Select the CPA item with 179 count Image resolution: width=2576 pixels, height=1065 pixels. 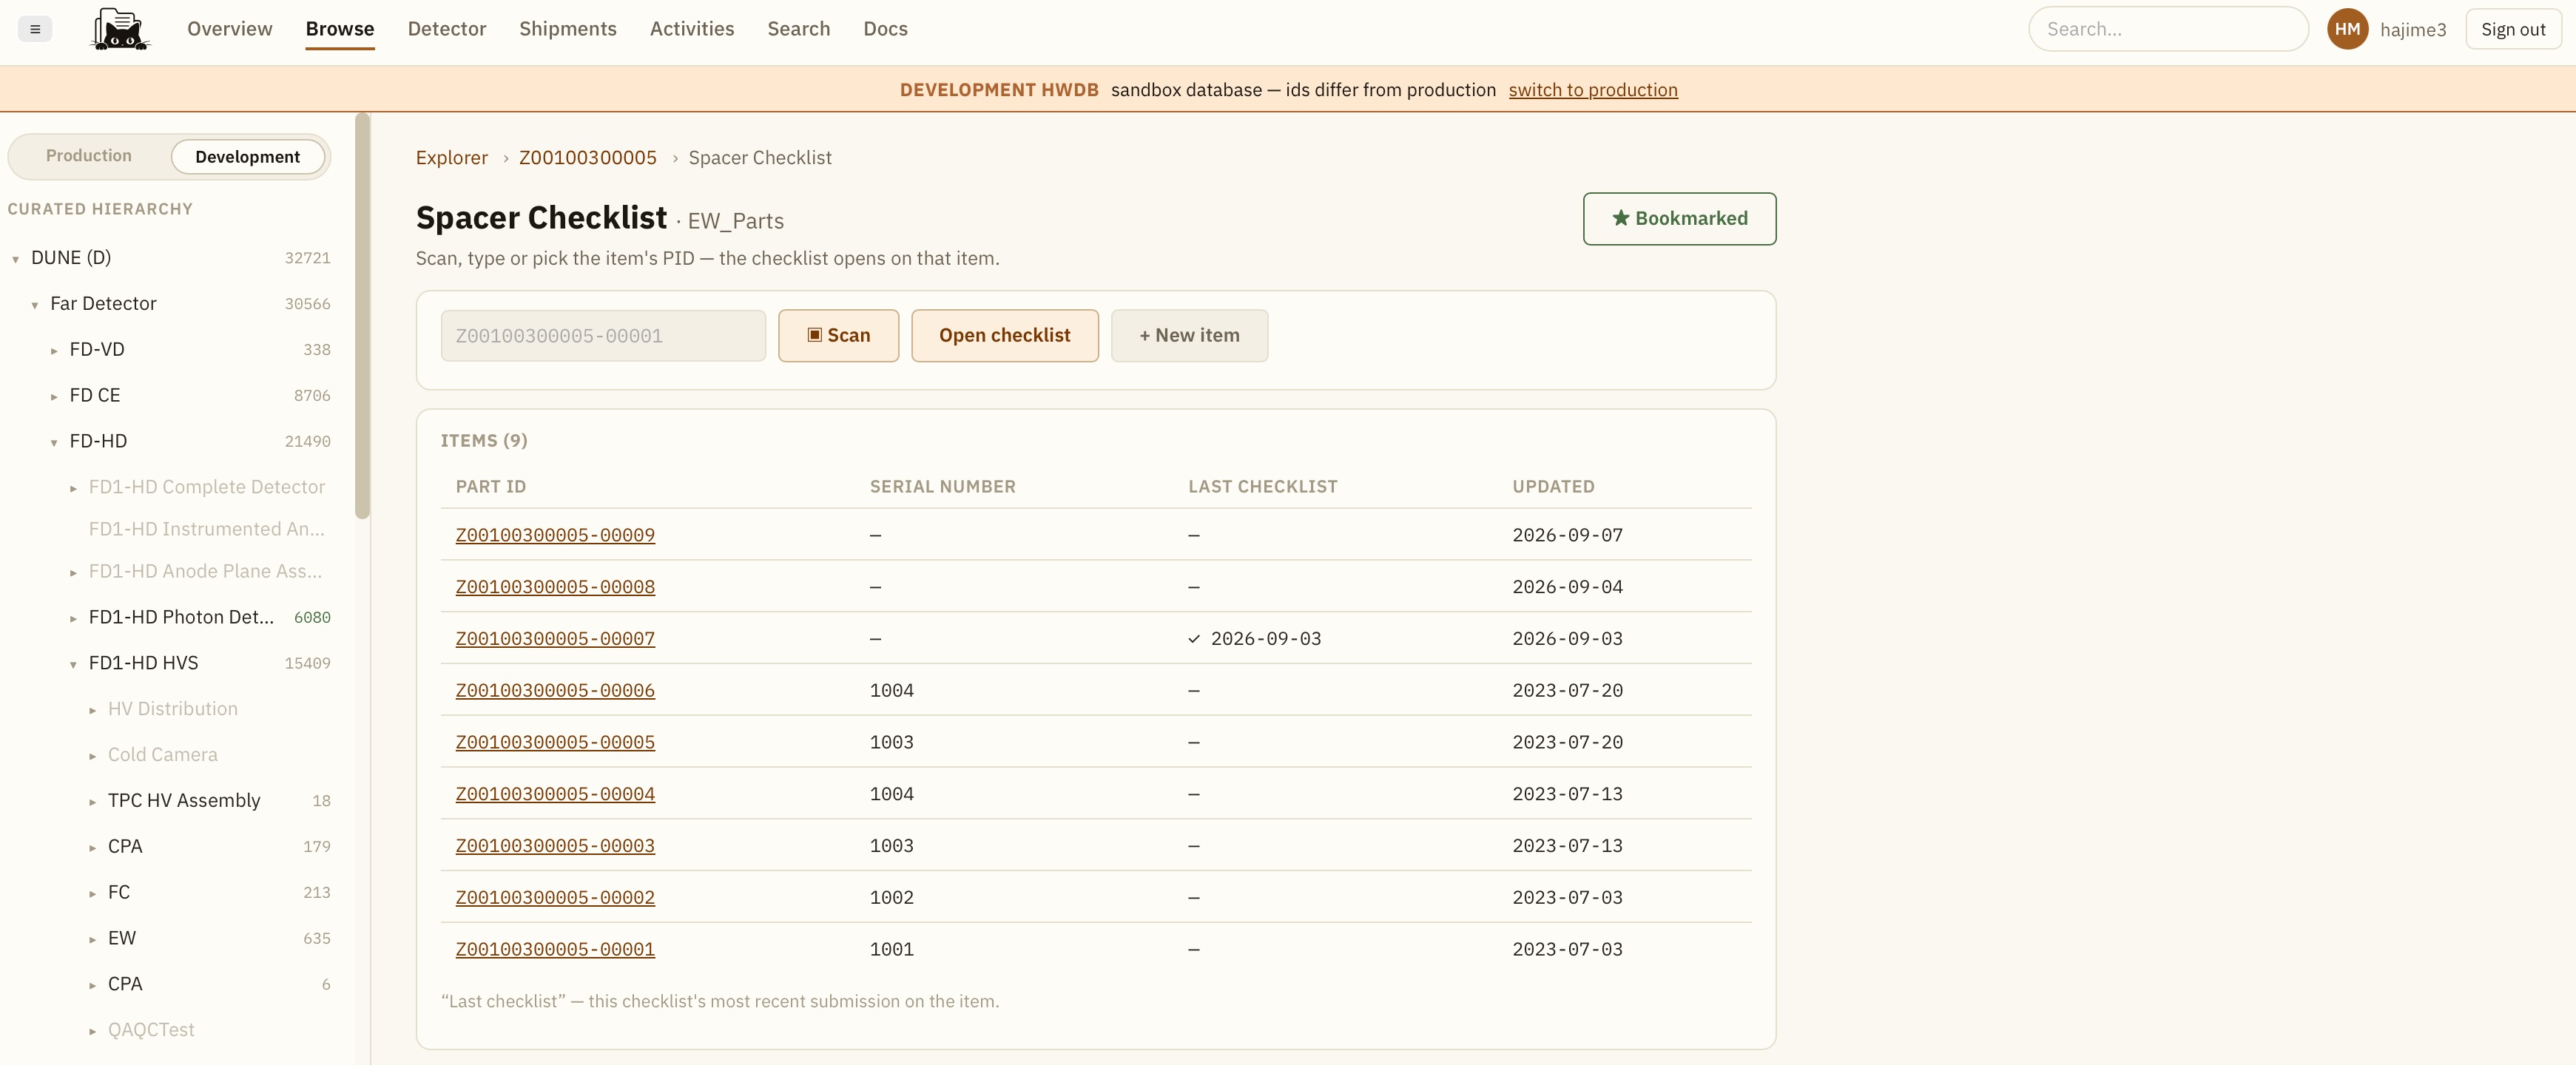[125, 846]
